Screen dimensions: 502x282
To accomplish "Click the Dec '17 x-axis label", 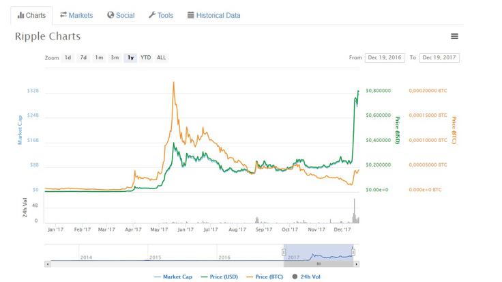I will point(342,229).
